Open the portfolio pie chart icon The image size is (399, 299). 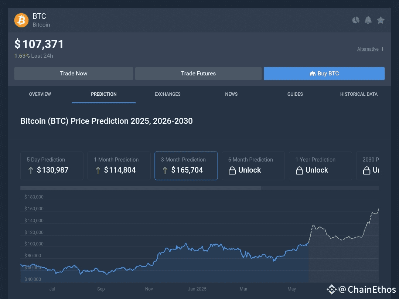pyautogui.click(x=356, y=20)
